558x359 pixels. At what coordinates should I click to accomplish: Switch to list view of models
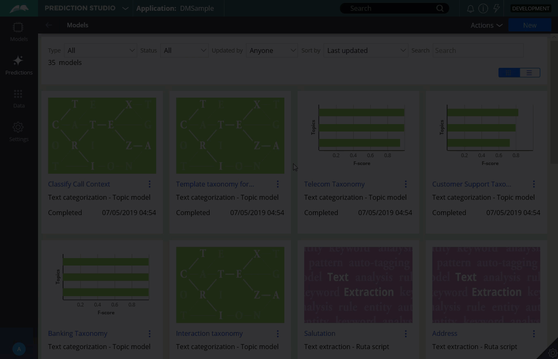click(529, 73)
